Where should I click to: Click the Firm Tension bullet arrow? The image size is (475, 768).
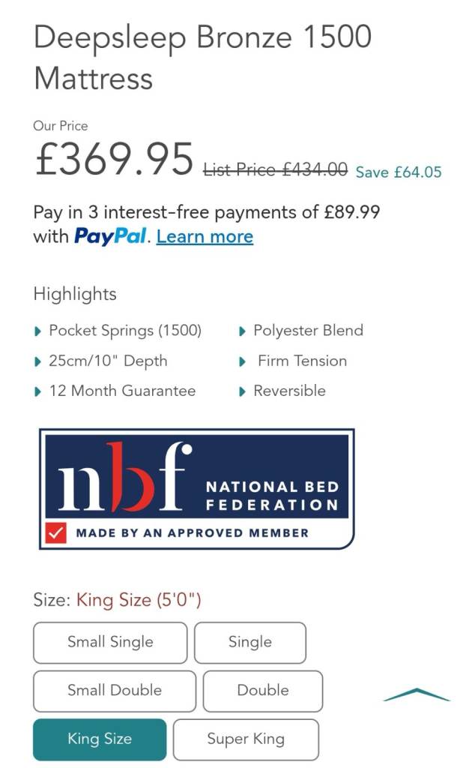[x=243, y=361]
